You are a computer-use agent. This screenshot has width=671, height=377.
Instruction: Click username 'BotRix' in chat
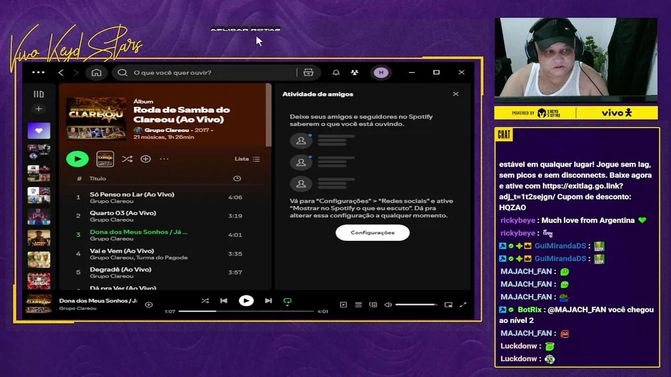point(530,309)
